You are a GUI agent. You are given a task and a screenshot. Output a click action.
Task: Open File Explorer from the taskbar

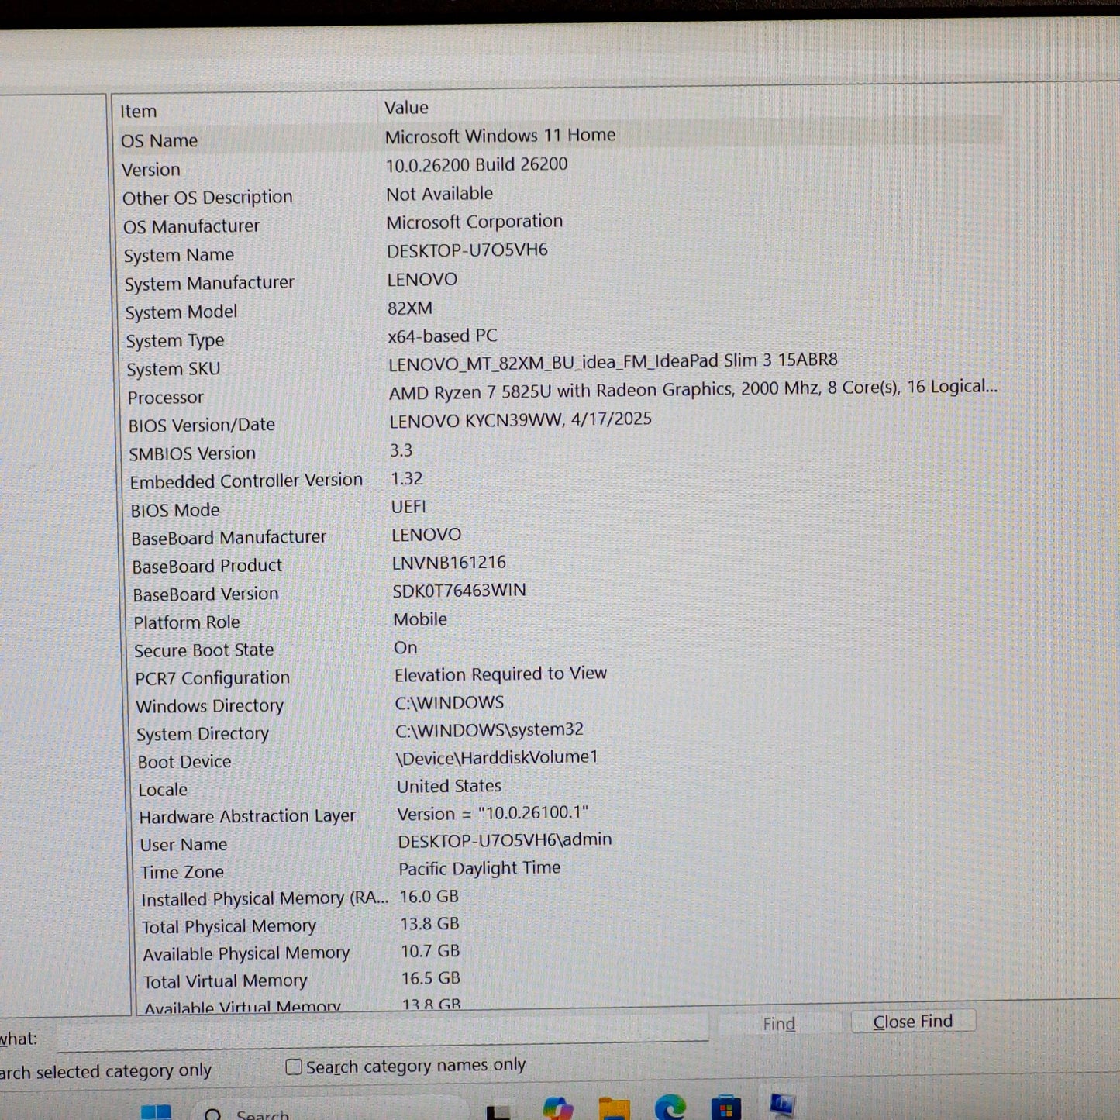click(x=614, y=1110)
